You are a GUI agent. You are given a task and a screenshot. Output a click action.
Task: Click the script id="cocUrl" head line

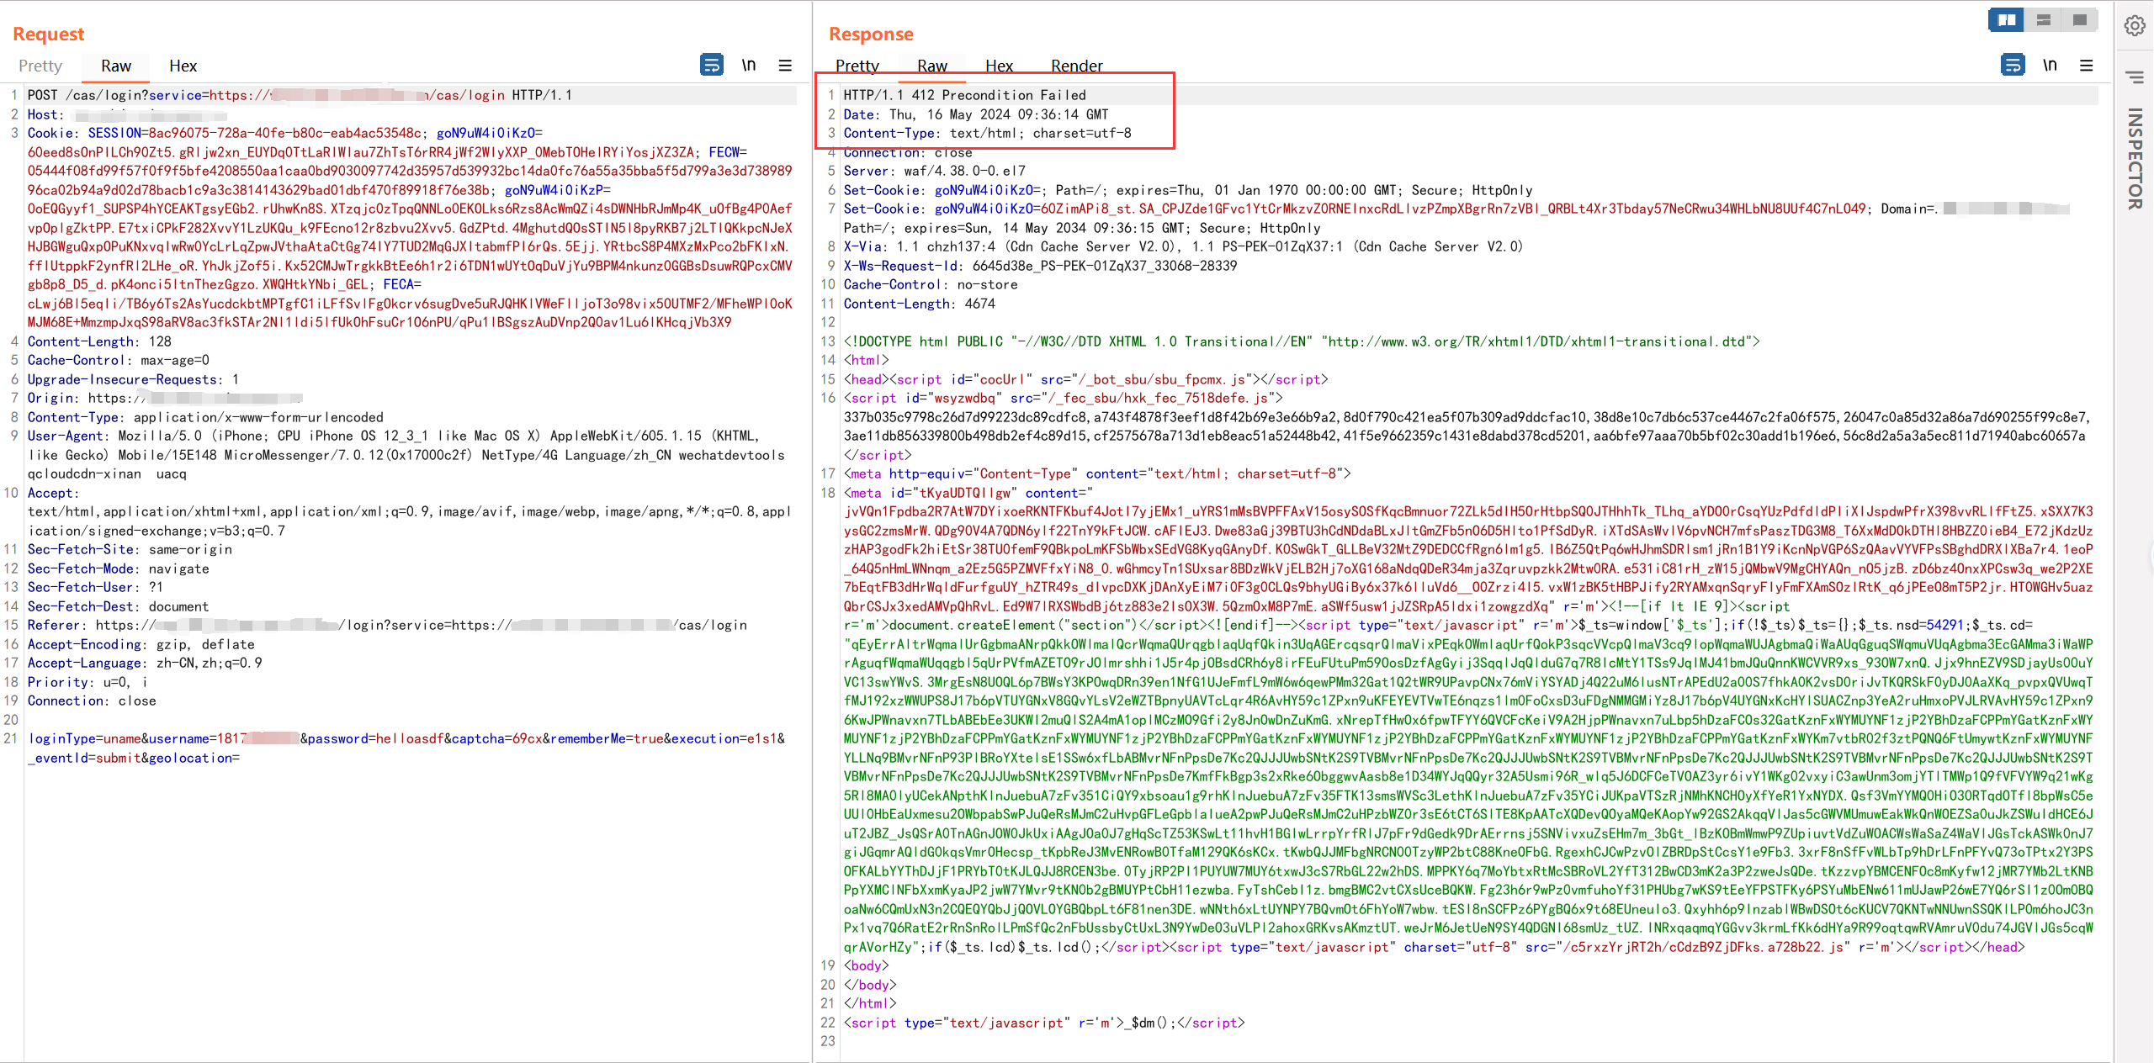click(x=1085, y=379)
